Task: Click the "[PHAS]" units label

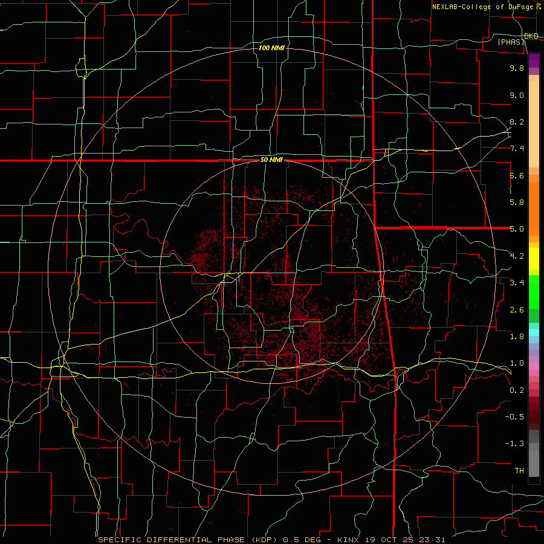Action: (x=511, y=42)
